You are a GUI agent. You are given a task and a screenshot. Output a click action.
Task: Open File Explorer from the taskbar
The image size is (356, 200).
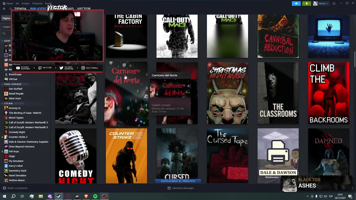click(x=41, y=196)
